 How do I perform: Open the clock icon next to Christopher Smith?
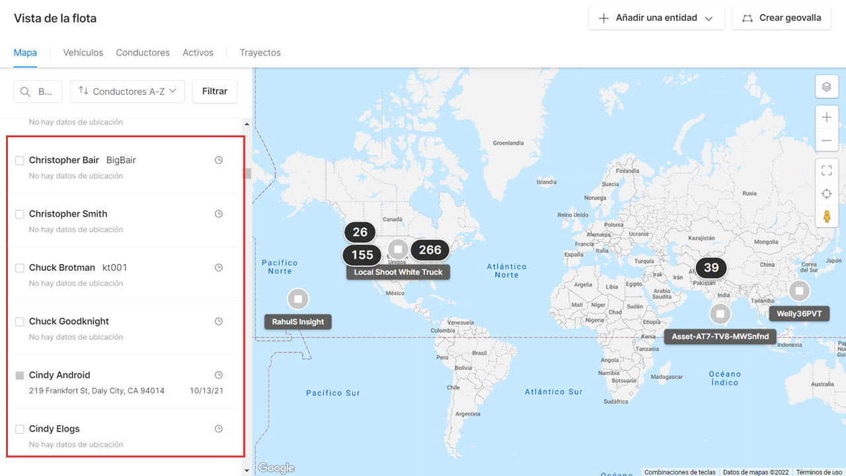[x=218, y=213]
